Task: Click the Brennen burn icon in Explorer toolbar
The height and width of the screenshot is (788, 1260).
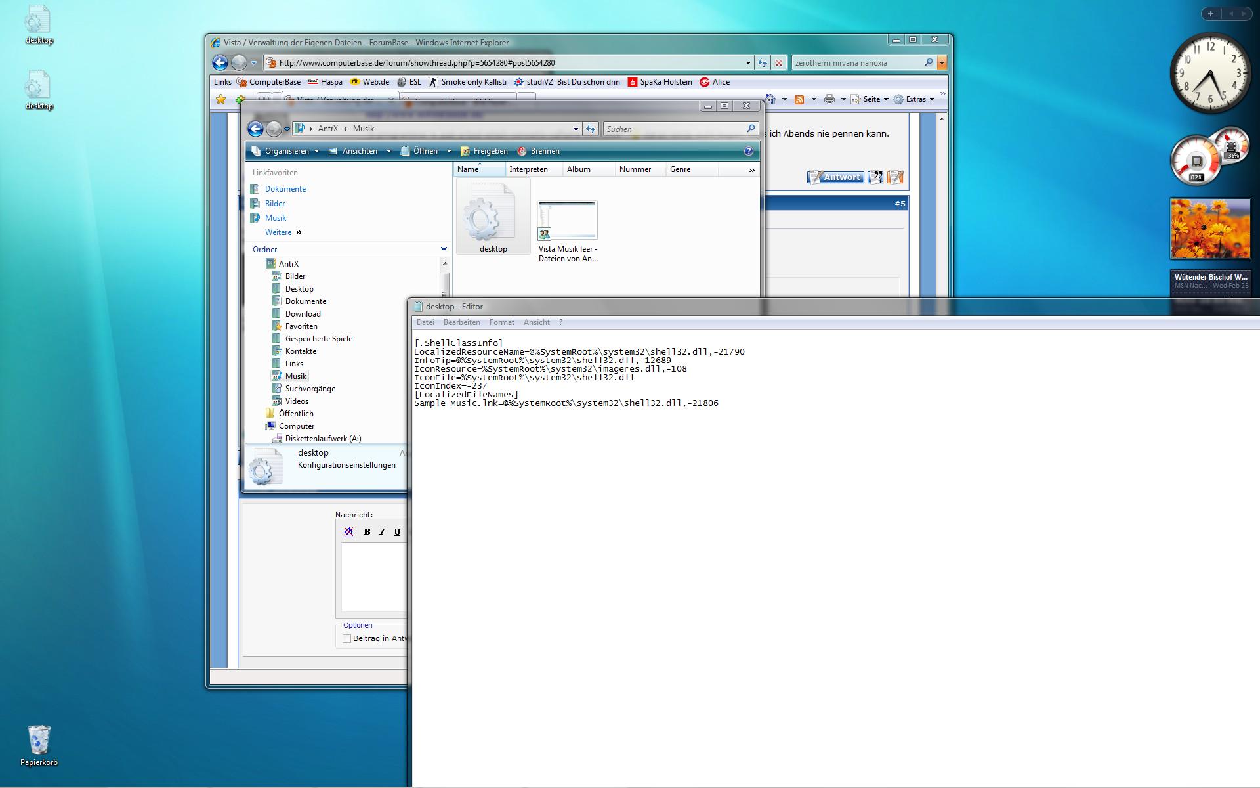Action: pyautogui.click(x=522, y=151)
